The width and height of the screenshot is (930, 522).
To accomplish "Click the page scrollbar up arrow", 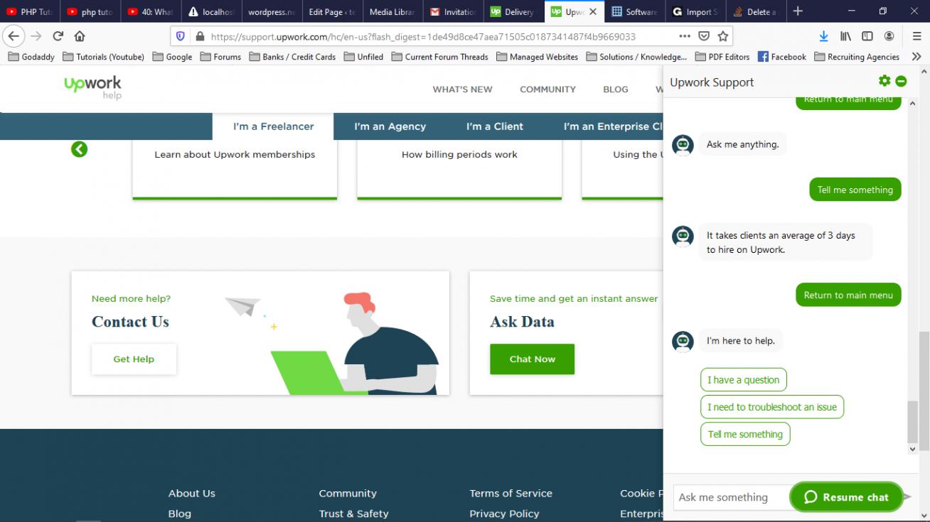I will pyautogui.click(x=924, y=71).
